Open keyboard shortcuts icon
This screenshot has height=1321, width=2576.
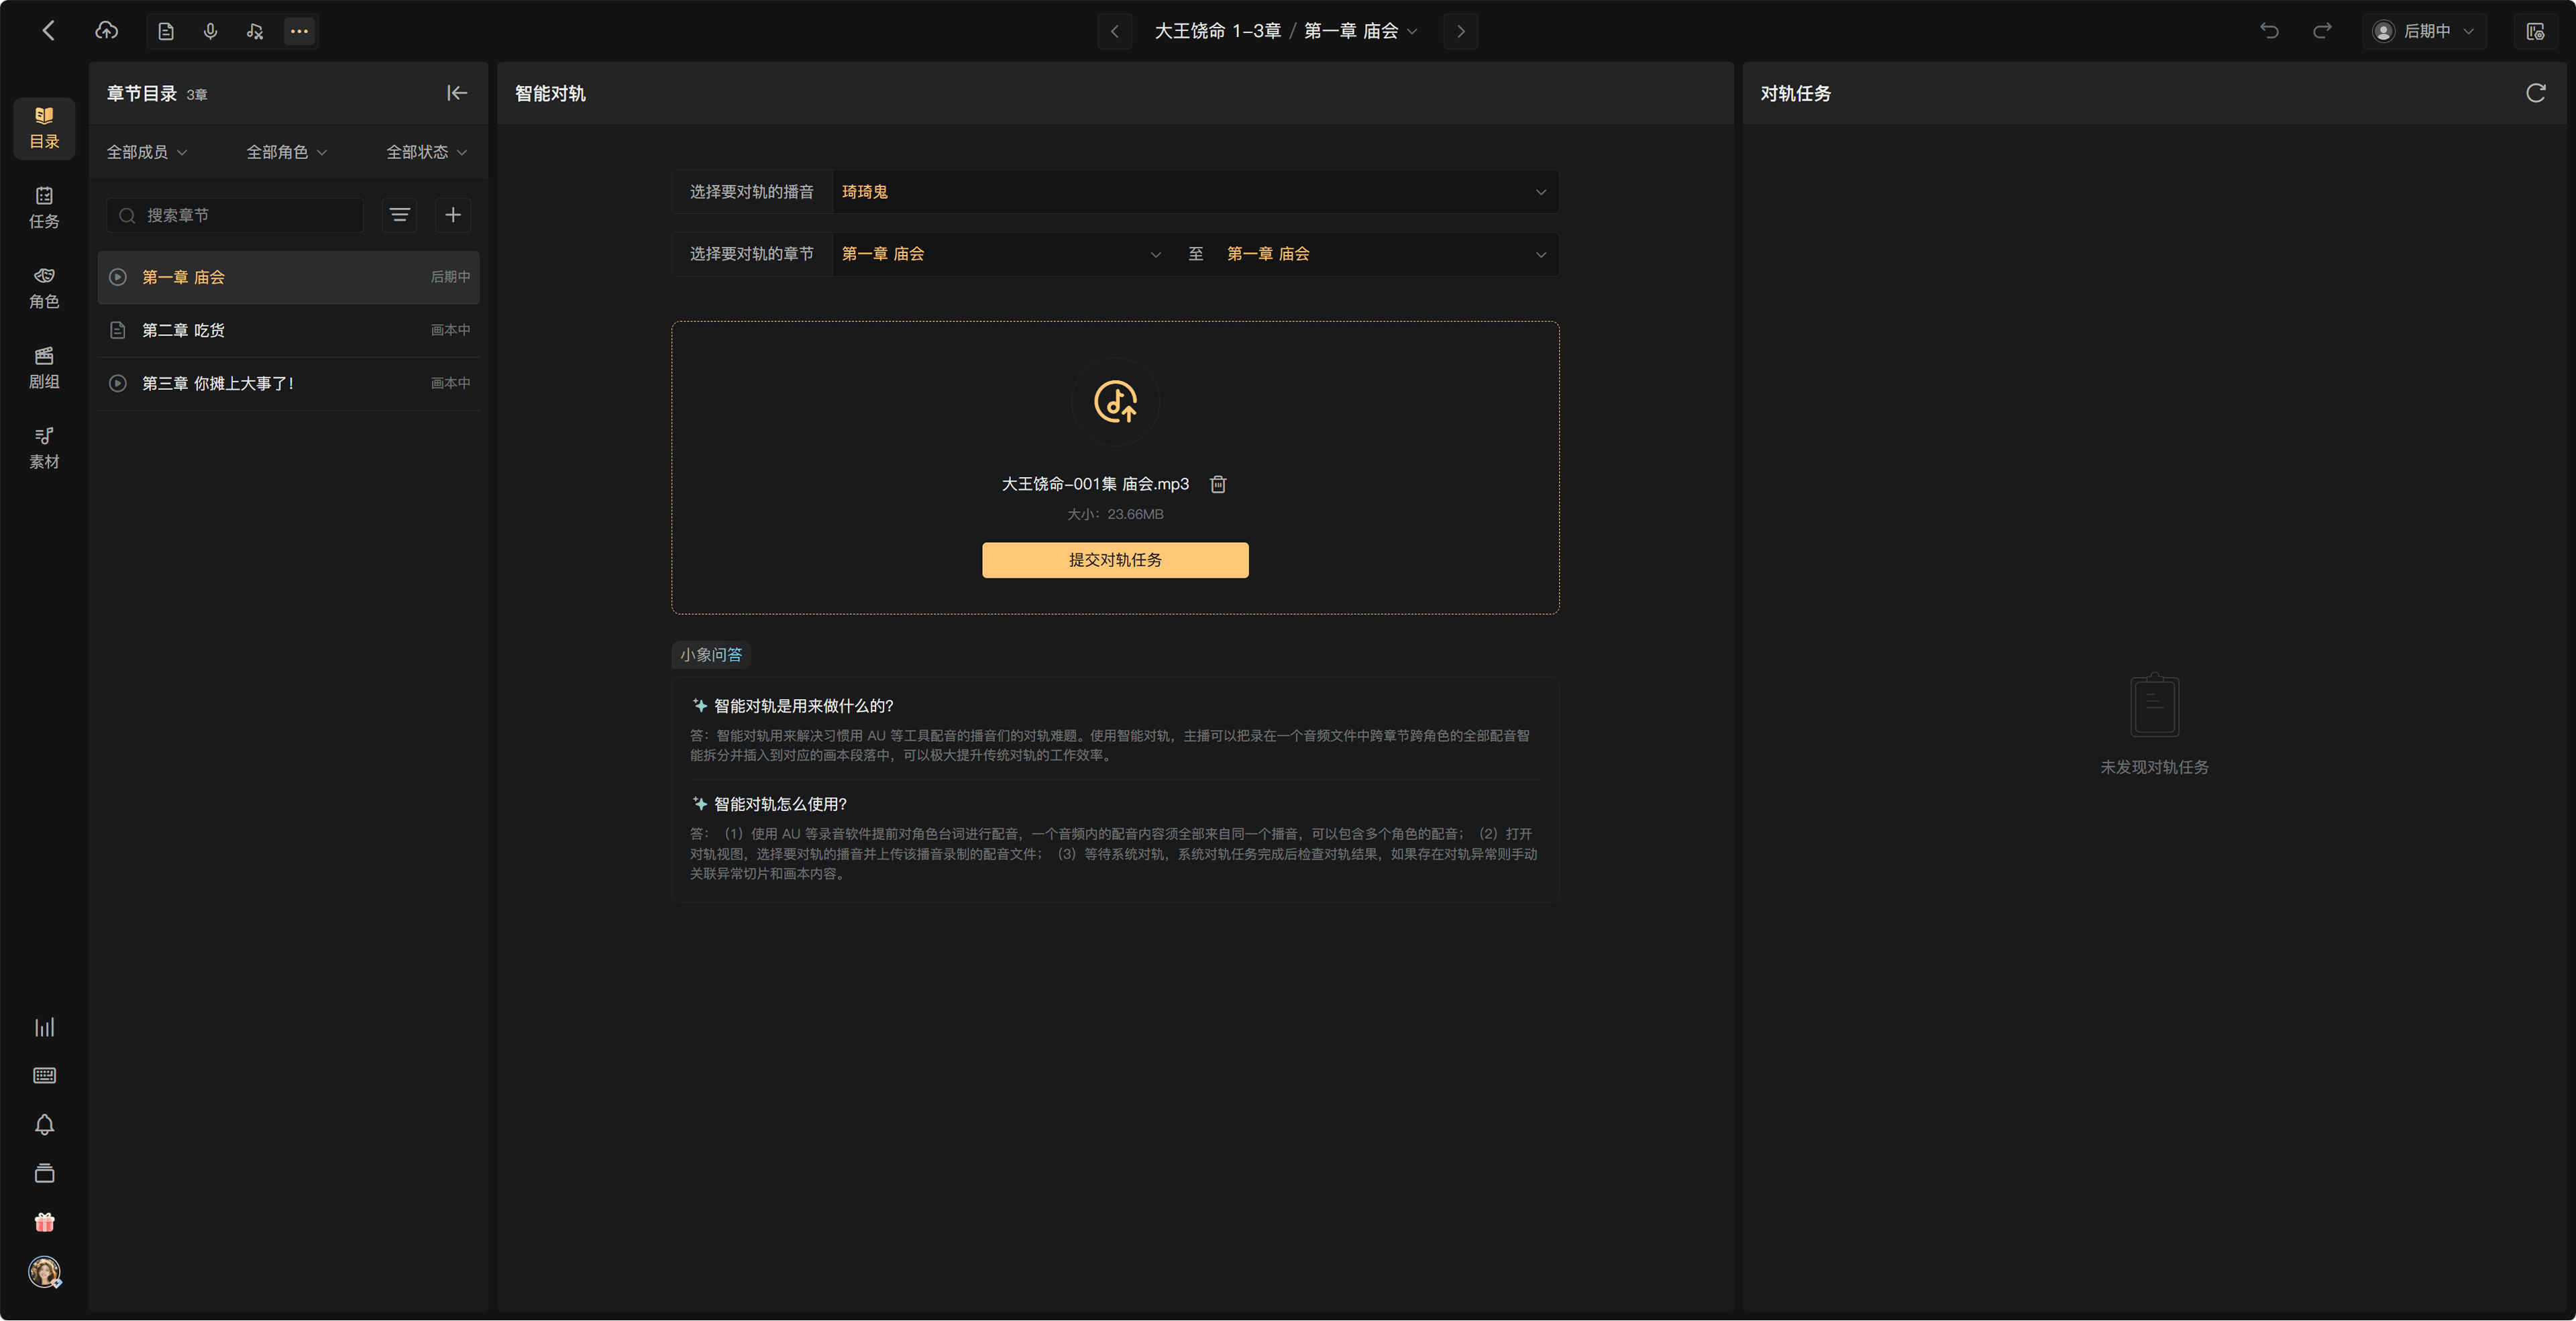44,1076
